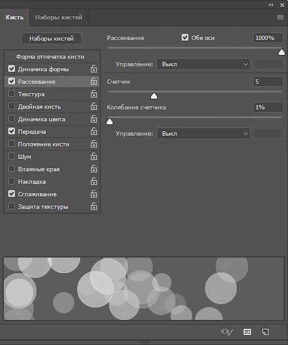
Task: Toggle the lock icon for Шум
Action: 94,157
